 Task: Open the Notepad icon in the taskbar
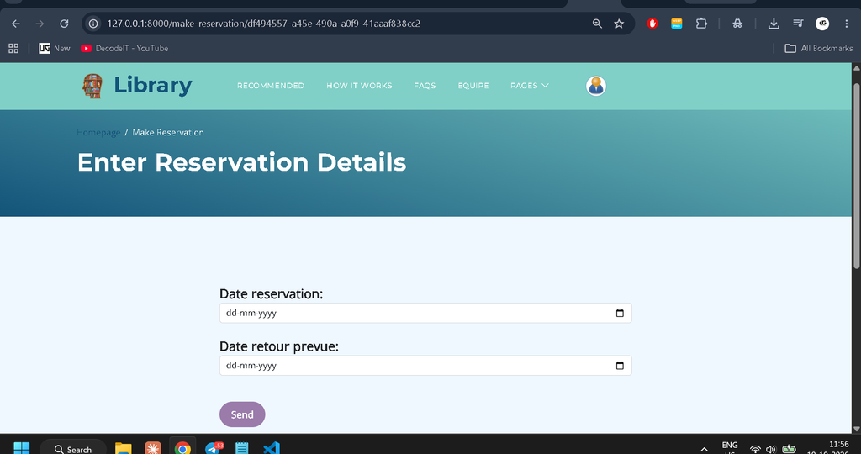point(241,448)
